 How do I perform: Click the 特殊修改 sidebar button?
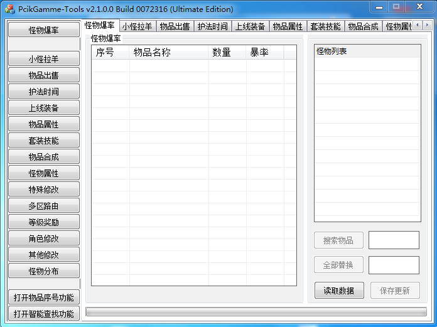(44, 190)
